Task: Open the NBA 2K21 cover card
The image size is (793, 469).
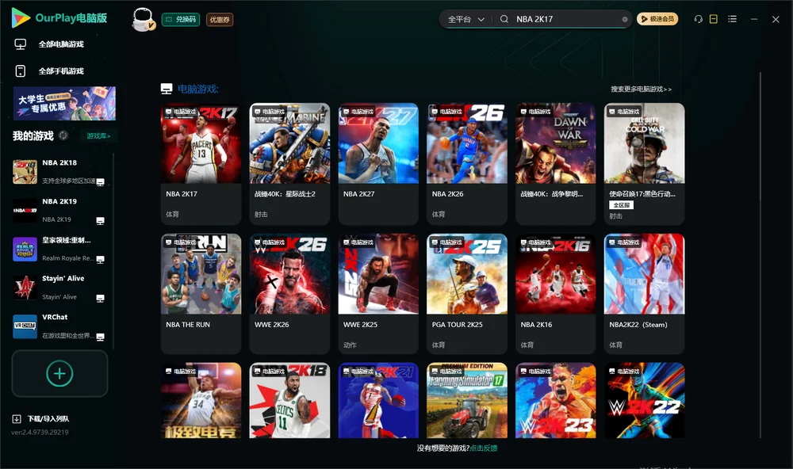Action: click(x=378, y=400)
